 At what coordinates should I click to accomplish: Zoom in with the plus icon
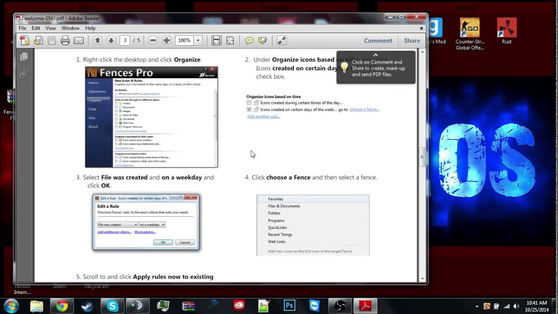click(x=167, y=41)
